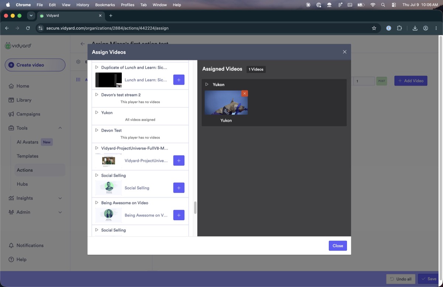Open the tab search dropdown
The width and height of the screenshot is (443, 287).
[x=31, y=15]
